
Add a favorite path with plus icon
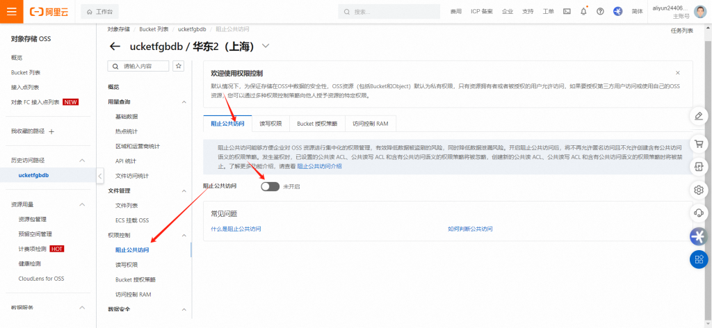51,131
